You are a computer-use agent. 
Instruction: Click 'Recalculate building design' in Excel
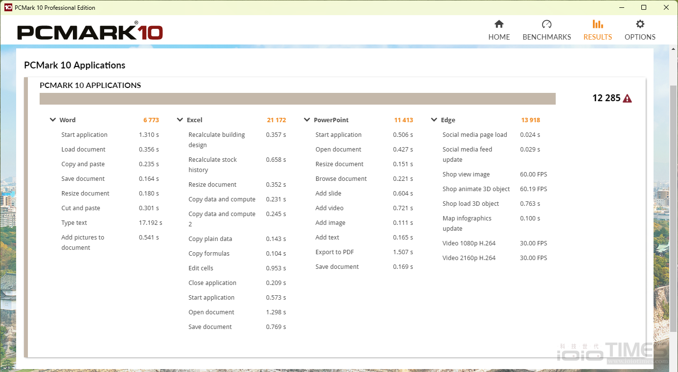coord(217,140)
